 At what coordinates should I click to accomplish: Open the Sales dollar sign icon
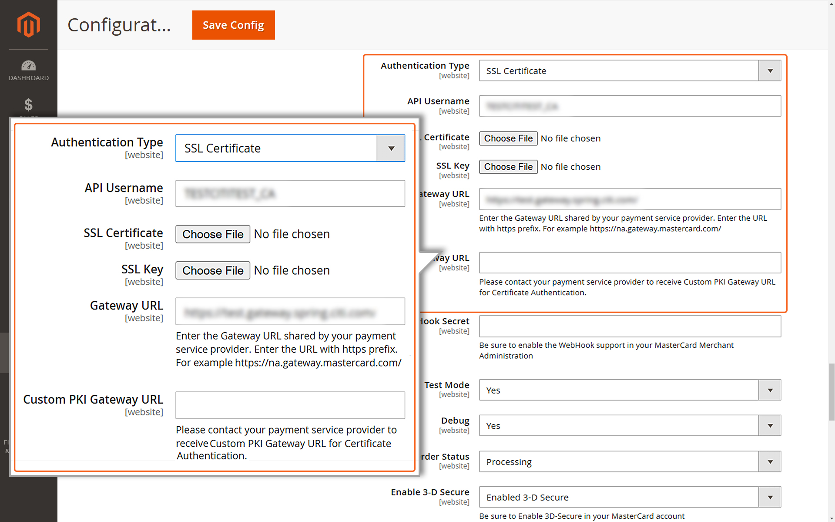(x=29, y=105)
